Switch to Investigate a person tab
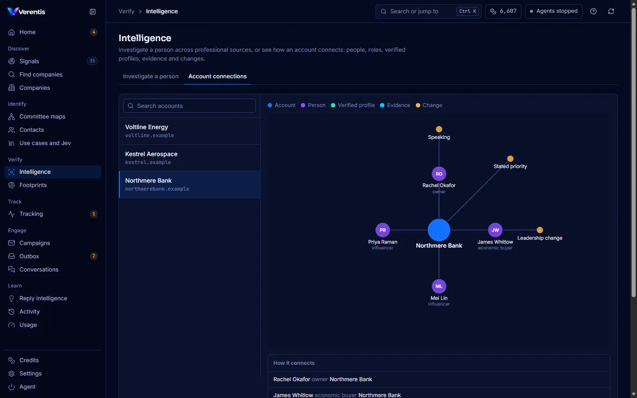This screenshot has height=398, width=637. [151, 77]
